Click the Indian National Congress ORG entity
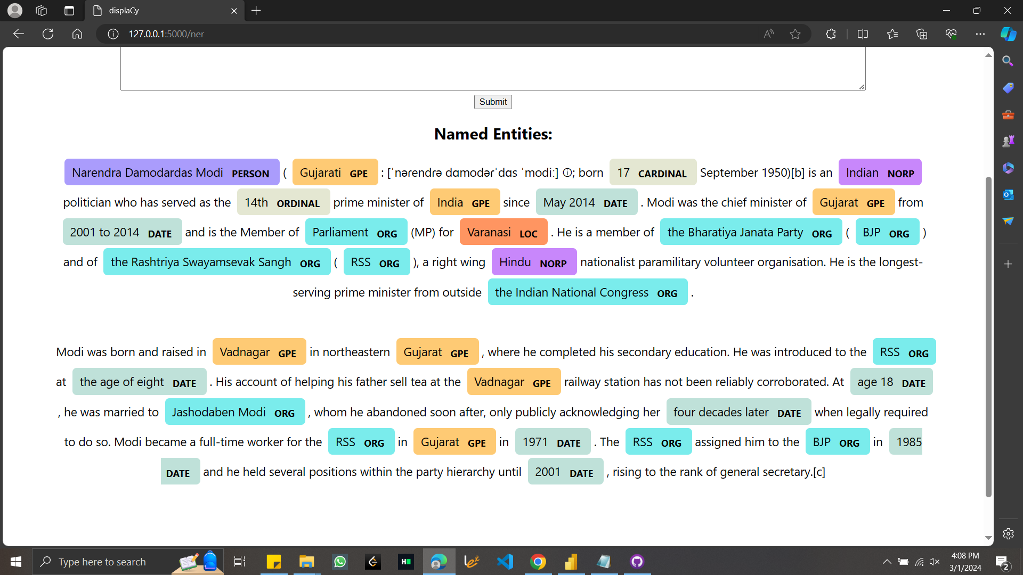This screenshot has height=575, width=1023. [x=587, y=292]
